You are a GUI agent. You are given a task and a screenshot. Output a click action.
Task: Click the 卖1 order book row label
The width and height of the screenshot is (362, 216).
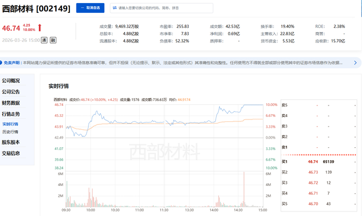(284, 147)
